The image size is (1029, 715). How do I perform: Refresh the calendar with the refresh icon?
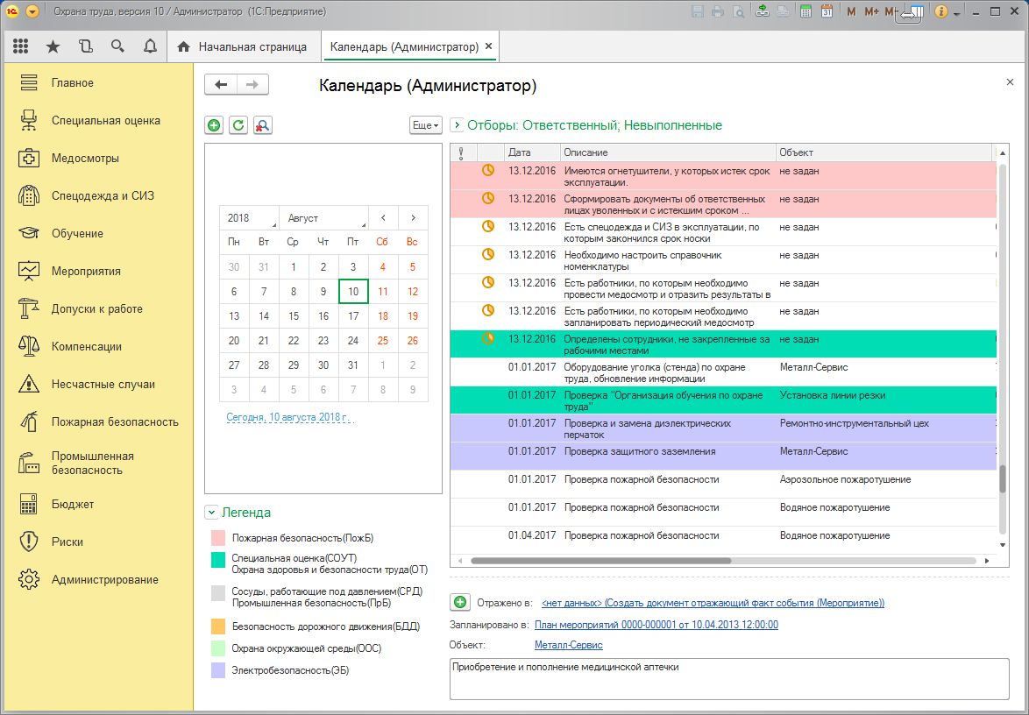coord(238,125)
